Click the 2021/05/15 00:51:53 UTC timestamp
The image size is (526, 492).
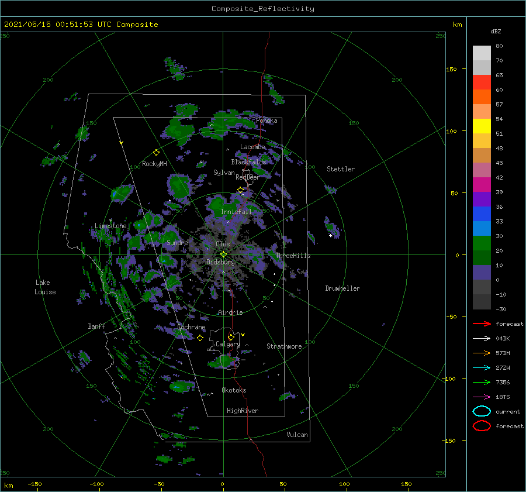pos(58,25)
